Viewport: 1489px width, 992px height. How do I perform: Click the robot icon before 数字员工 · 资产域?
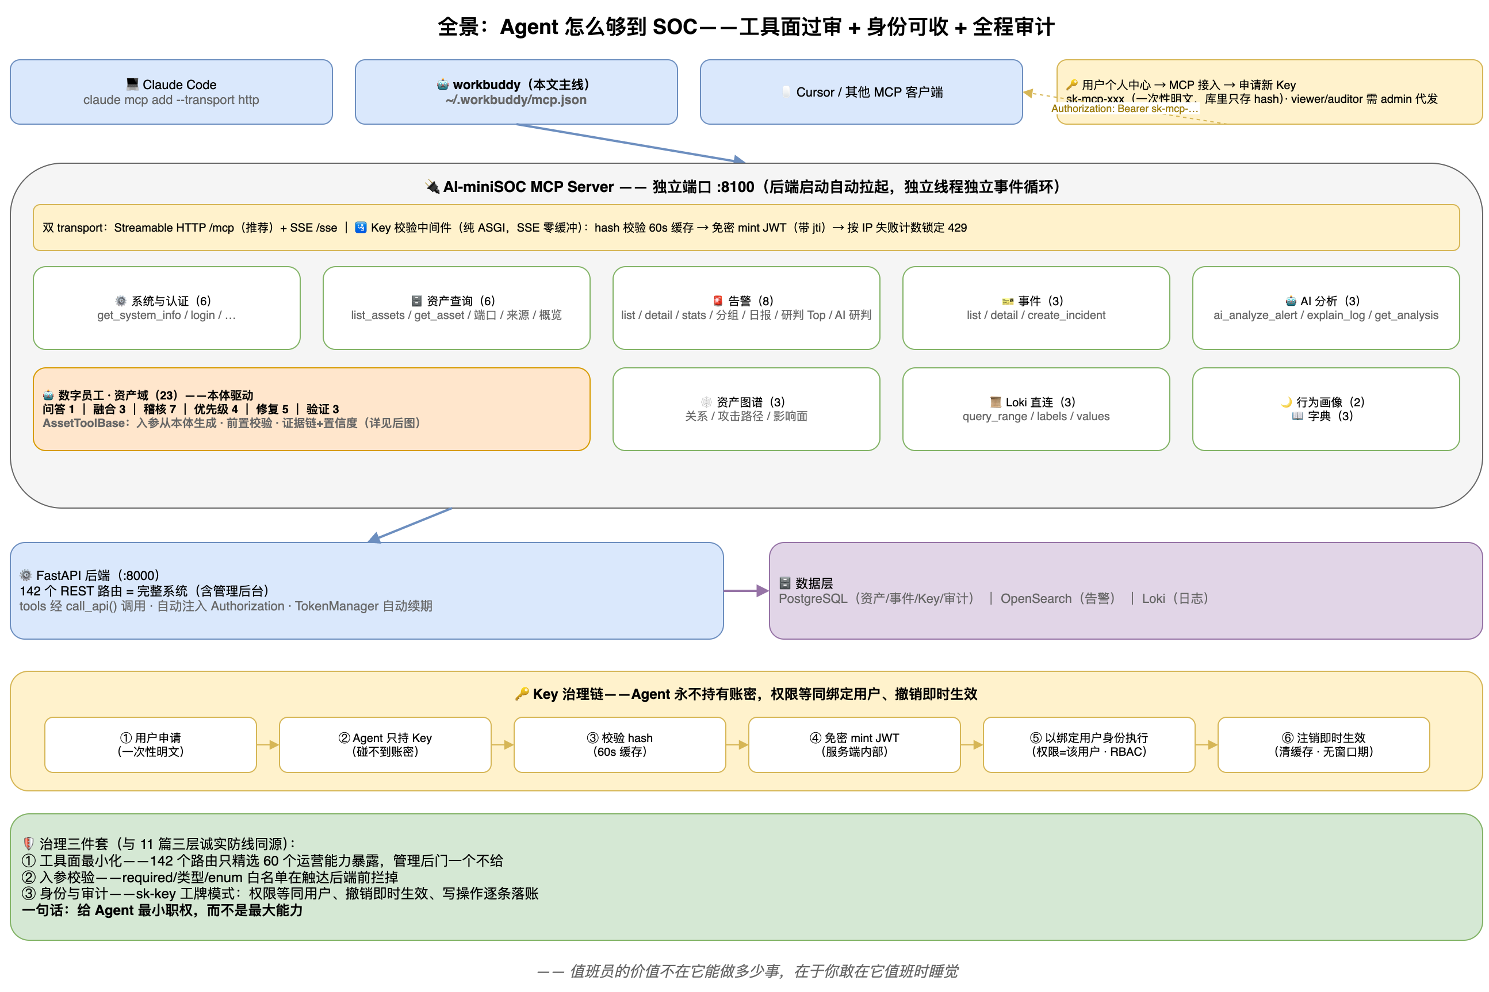(x=48, y=395)
